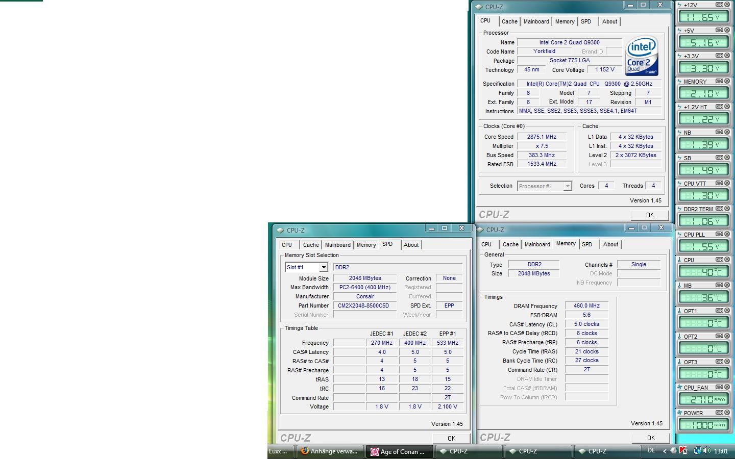Open settings icon of the OPT1 sensor
The image size is (735, 459).
click(x=719, y=311)
